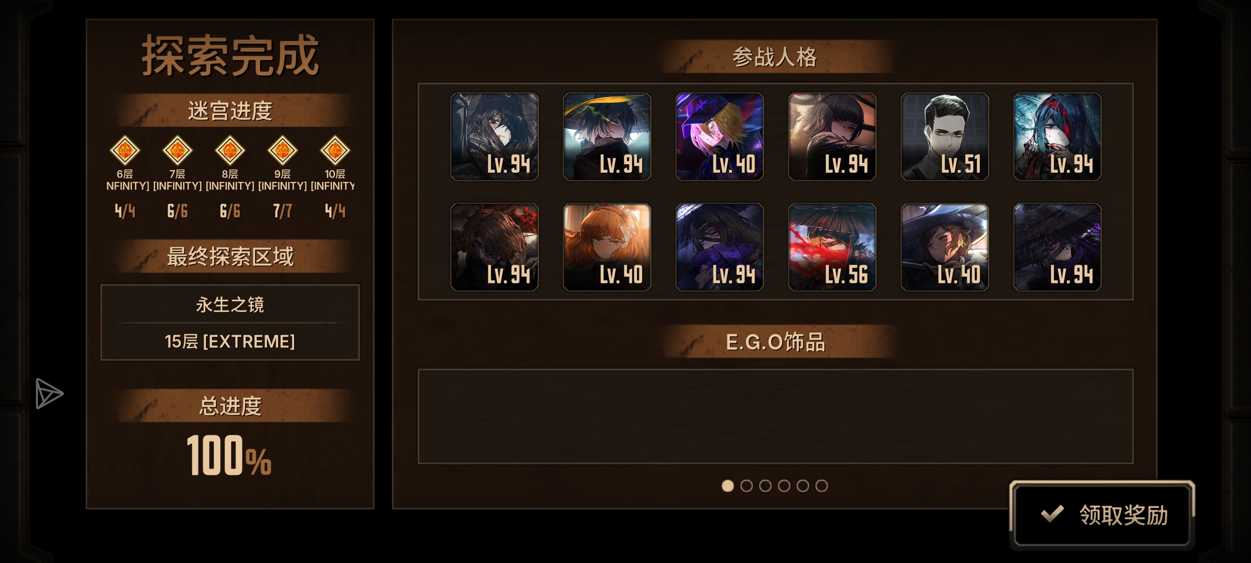Jump to the fourth page dot
Viewport: 1251px width, 563px height.
pyautogui.click(x=784, y=486)
